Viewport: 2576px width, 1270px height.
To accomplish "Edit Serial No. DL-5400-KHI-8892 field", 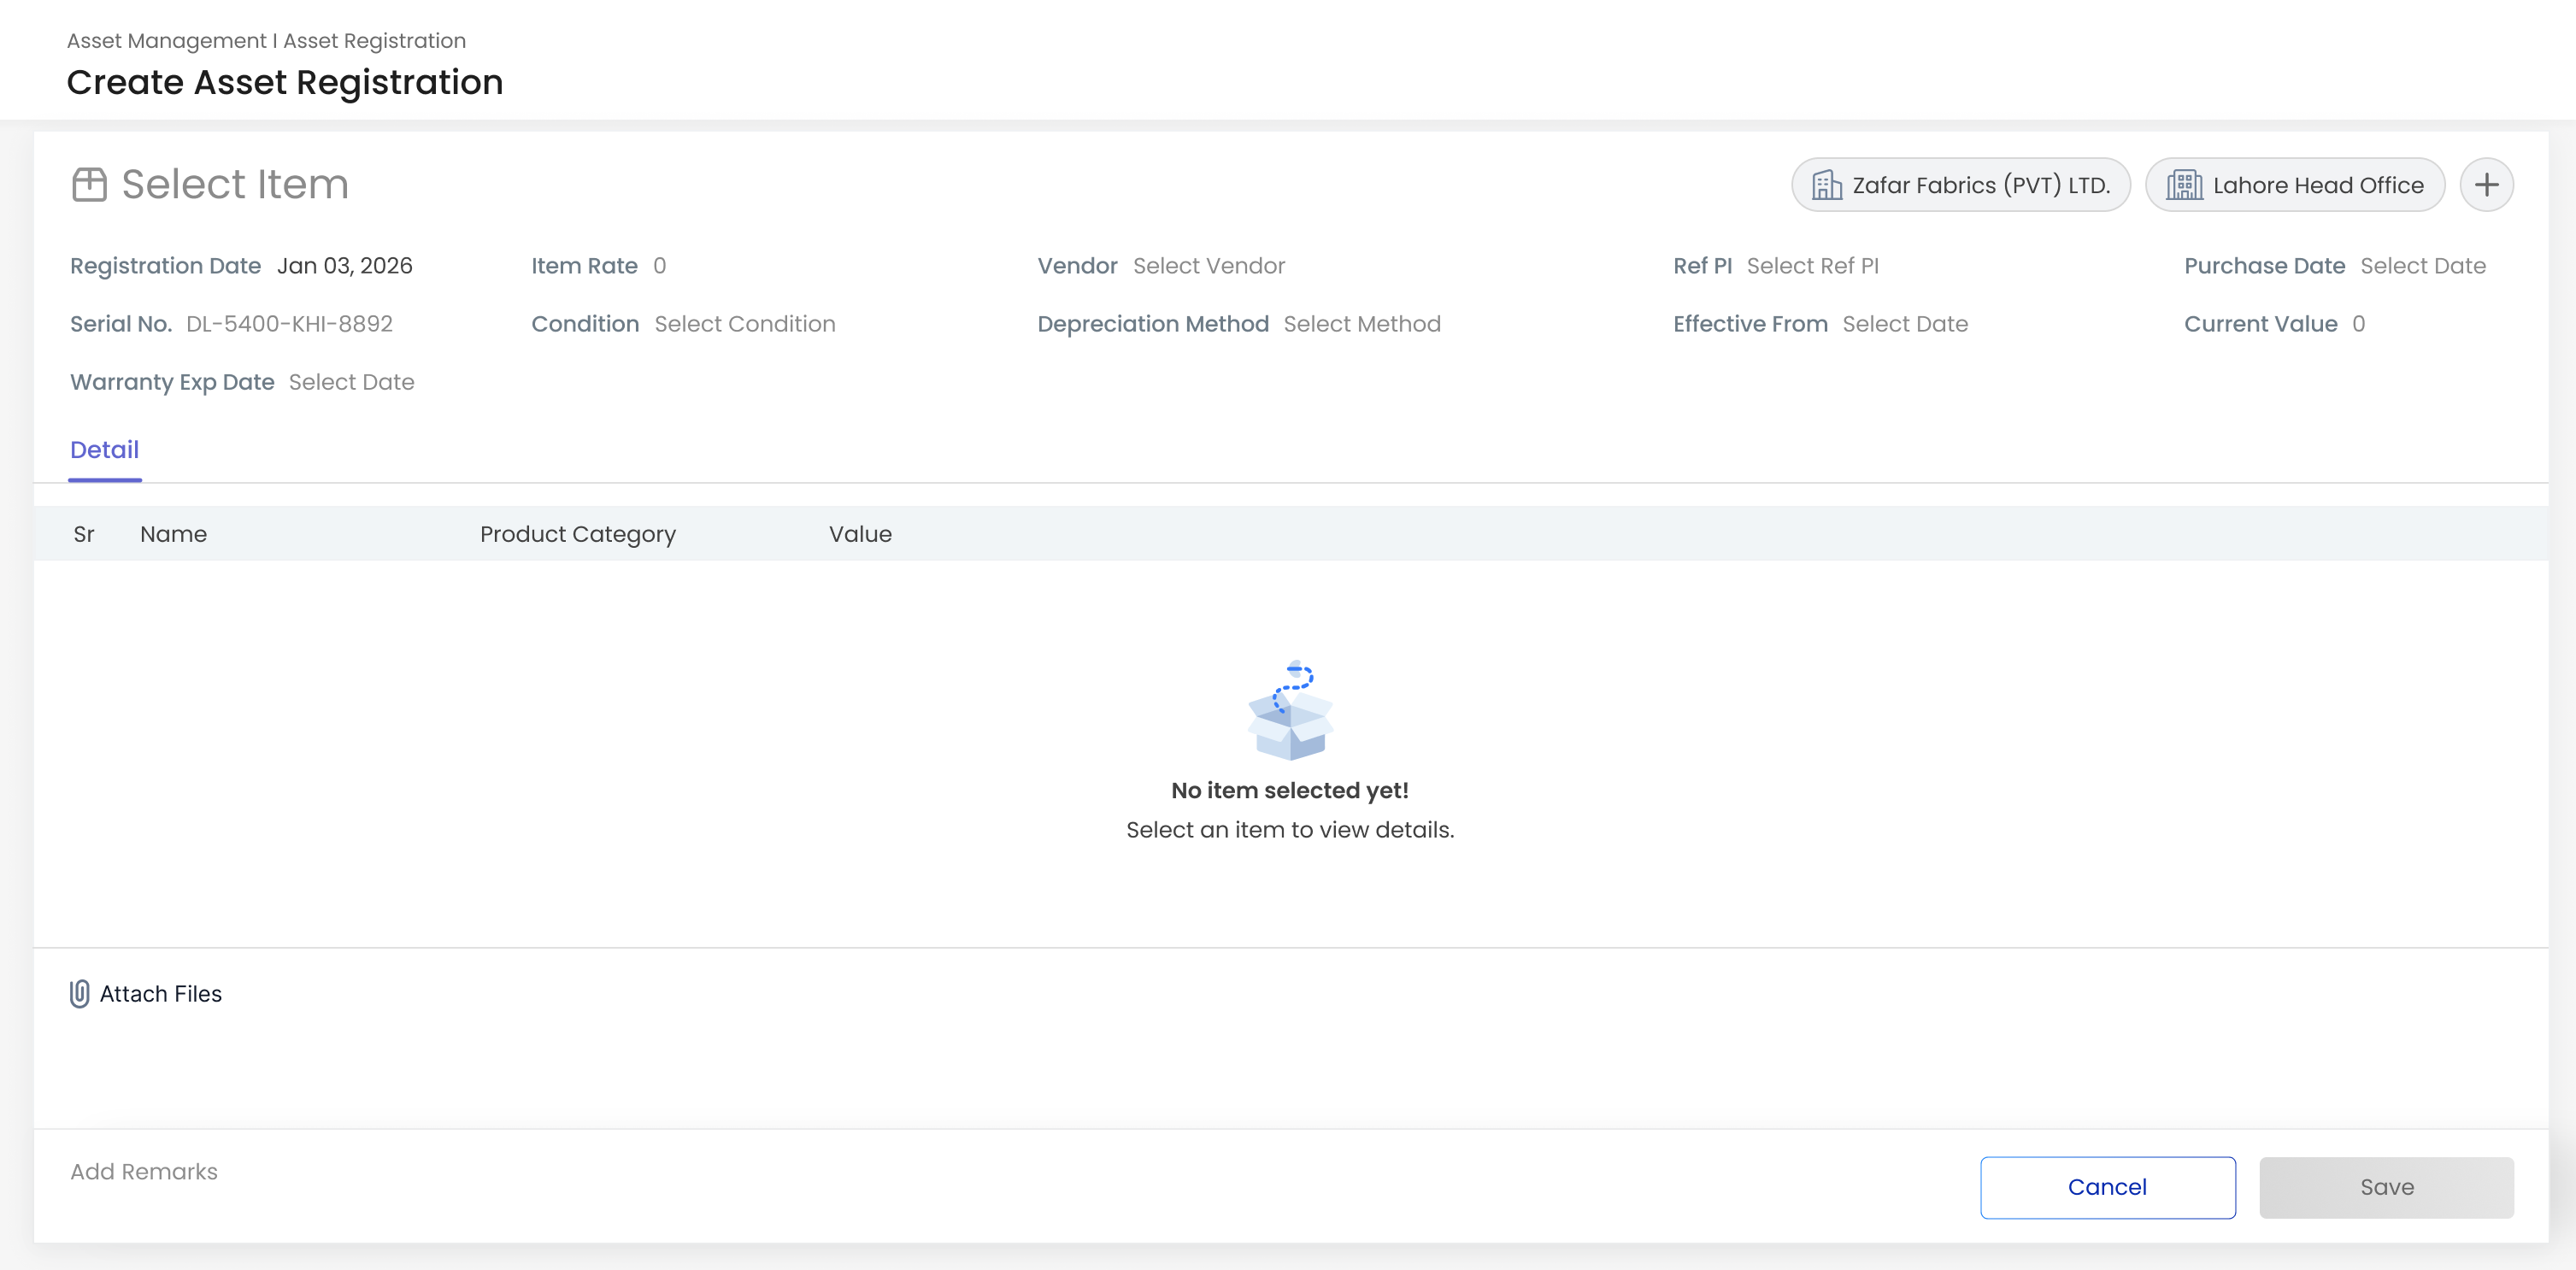I will coord(289,324).
